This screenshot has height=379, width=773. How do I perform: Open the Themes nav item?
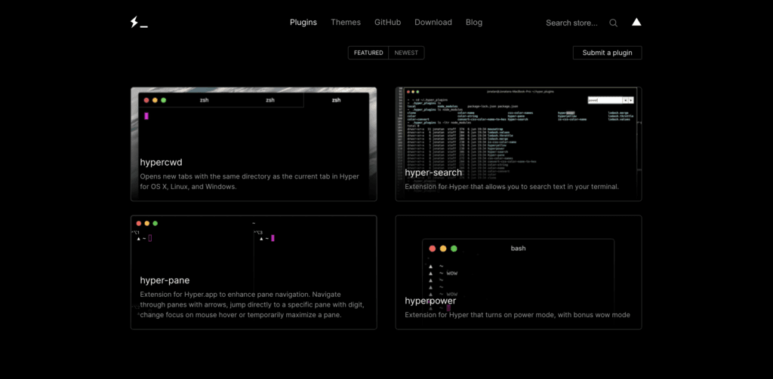click(x=346, y=22)
